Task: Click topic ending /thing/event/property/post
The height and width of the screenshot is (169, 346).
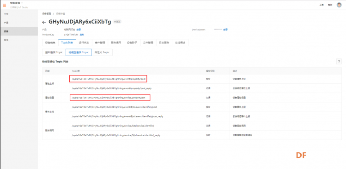Action: [x=109, y=79]
